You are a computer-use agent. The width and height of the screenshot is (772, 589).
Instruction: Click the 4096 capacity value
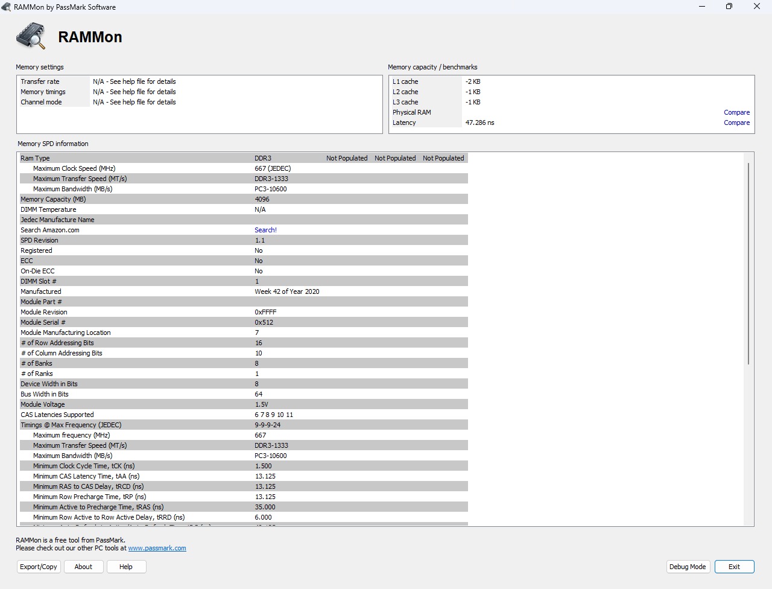pyautogui.click(x=262, y=199)
